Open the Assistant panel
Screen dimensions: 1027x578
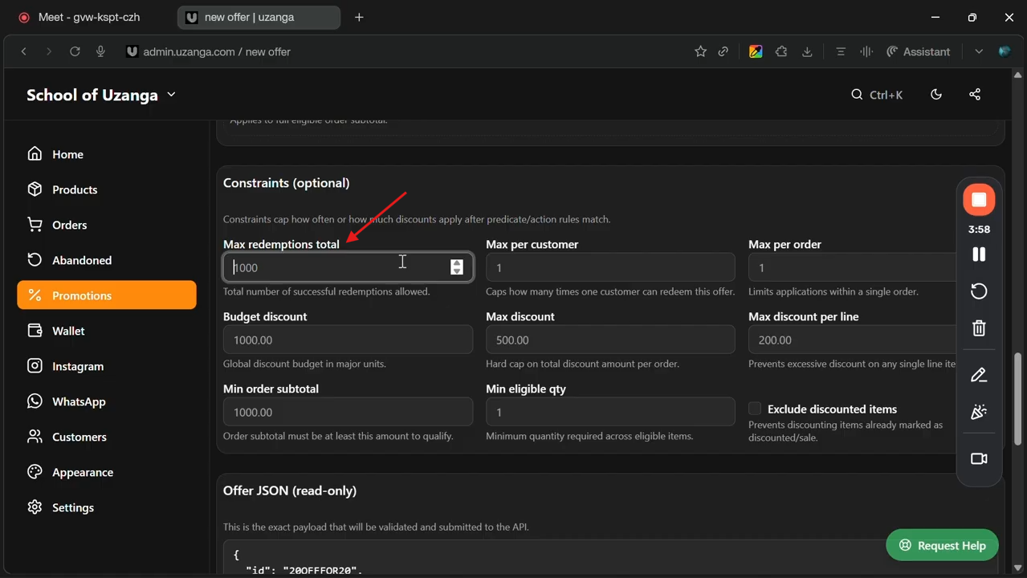coord(918,51)
